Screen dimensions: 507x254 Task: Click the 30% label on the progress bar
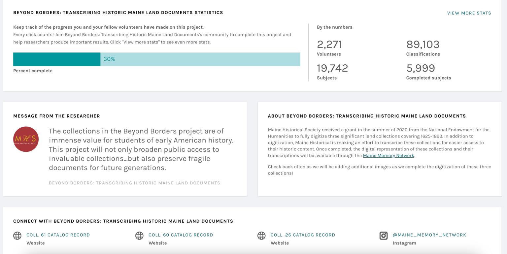109,59
